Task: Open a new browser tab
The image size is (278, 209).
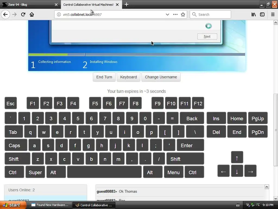Action: 127,4
